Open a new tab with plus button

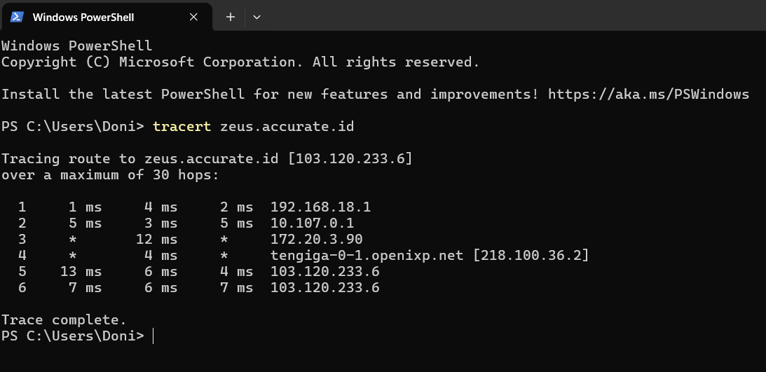point(231,17)
